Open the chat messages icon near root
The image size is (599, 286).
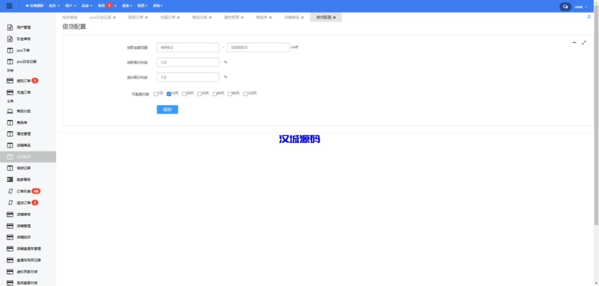(x=565, y=6)
